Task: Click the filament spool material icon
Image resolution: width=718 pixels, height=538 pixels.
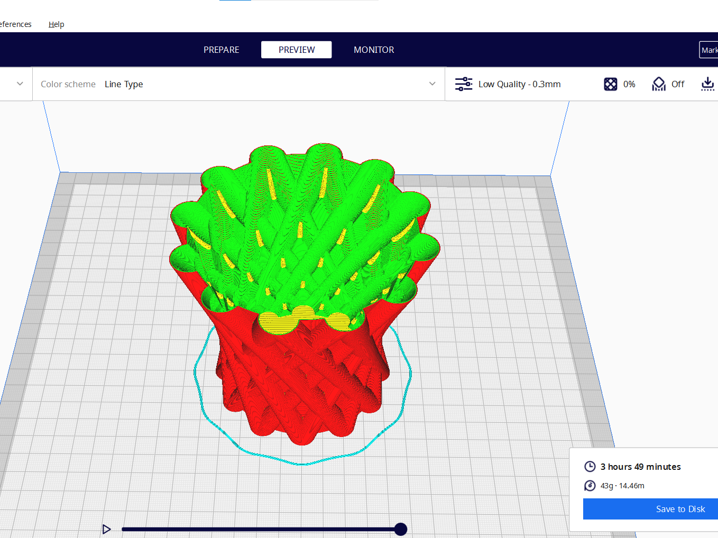Action: point(590,486)
